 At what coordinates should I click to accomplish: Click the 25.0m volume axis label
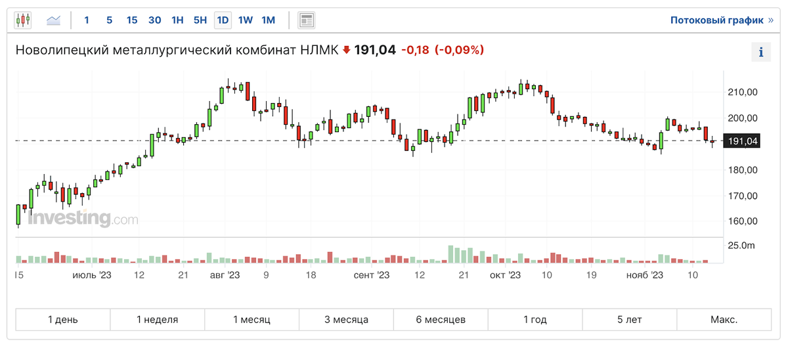[x=743, y=246]
